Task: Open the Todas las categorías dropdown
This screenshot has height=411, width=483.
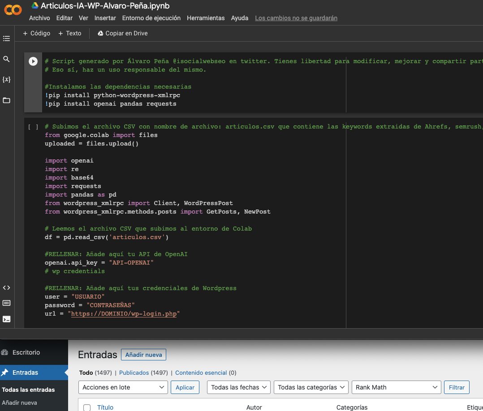Action: tap(311, 387)
